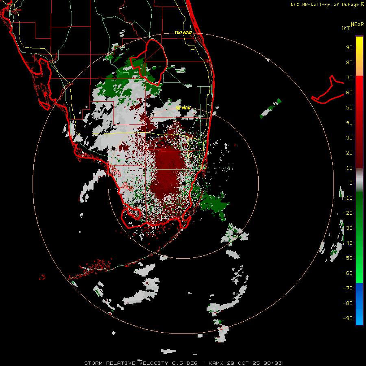Image resolution: width=366 pixels, height=366 pixels.
Task: Click the blue bottom segment of the color bar
Action: tap(359, 304)
